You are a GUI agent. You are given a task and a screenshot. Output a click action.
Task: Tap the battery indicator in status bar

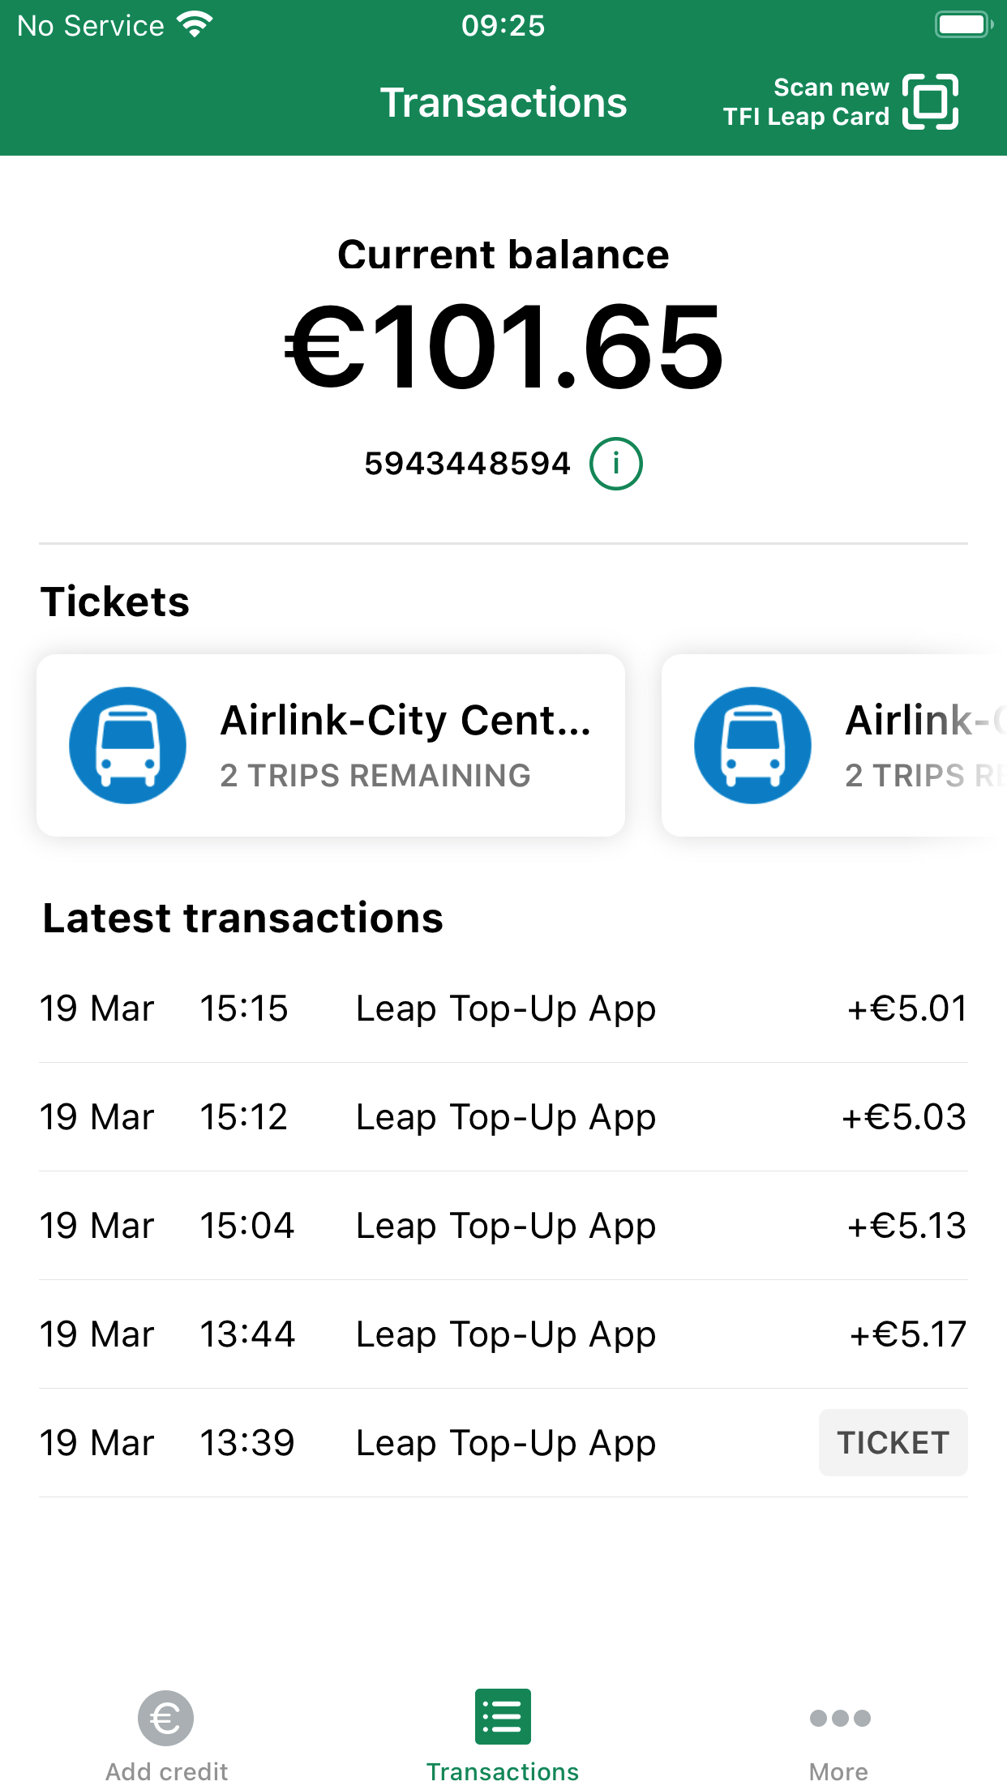(963, 25)
